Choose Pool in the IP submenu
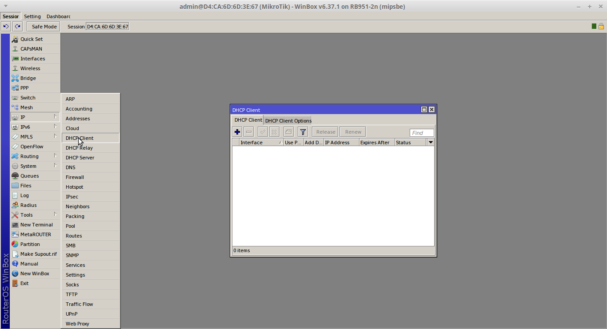The height and width of the screenshot is (329, 607). 91,226
